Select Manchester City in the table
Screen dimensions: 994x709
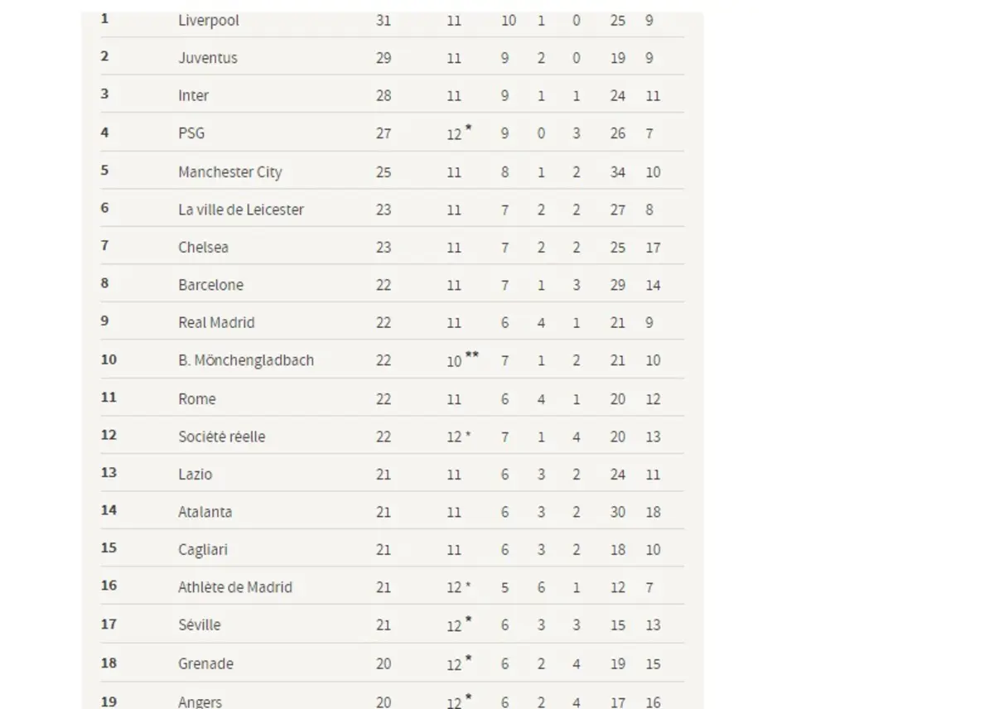tap(230, 172)
